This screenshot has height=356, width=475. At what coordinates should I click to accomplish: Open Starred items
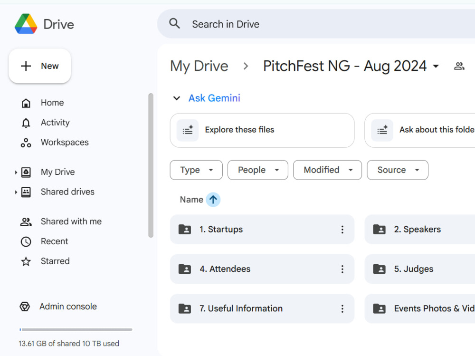point(55,261)
